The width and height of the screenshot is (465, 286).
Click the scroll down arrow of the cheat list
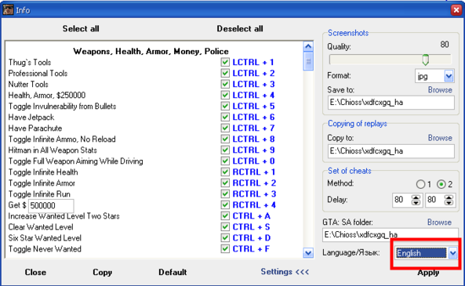coord(308,253)
